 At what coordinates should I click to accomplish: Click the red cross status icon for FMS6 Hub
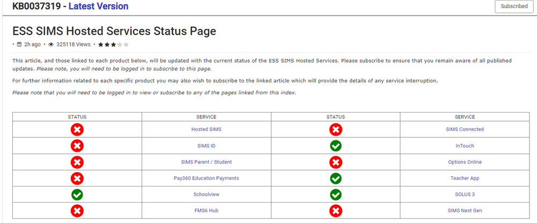[77, 211]
